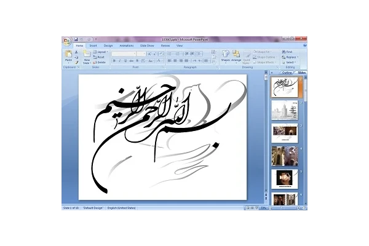Toggle Justify text alignment
This screenshot has height=246, width=369.
pos(186,61)
